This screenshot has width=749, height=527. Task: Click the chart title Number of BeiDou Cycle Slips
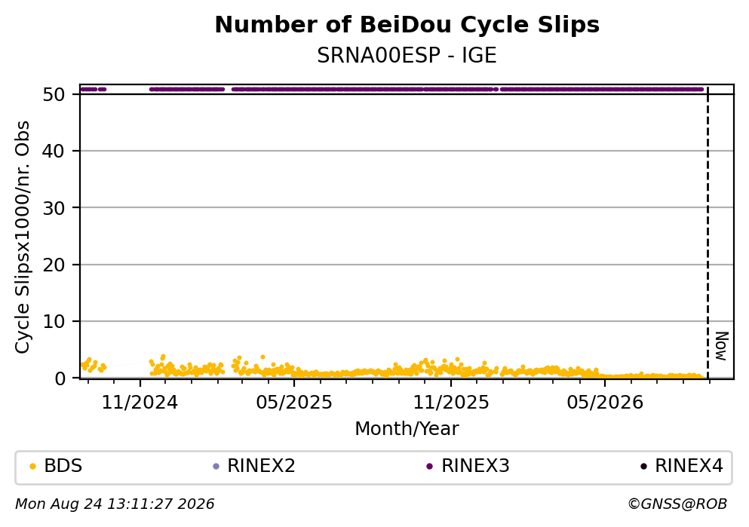(407, 25)
